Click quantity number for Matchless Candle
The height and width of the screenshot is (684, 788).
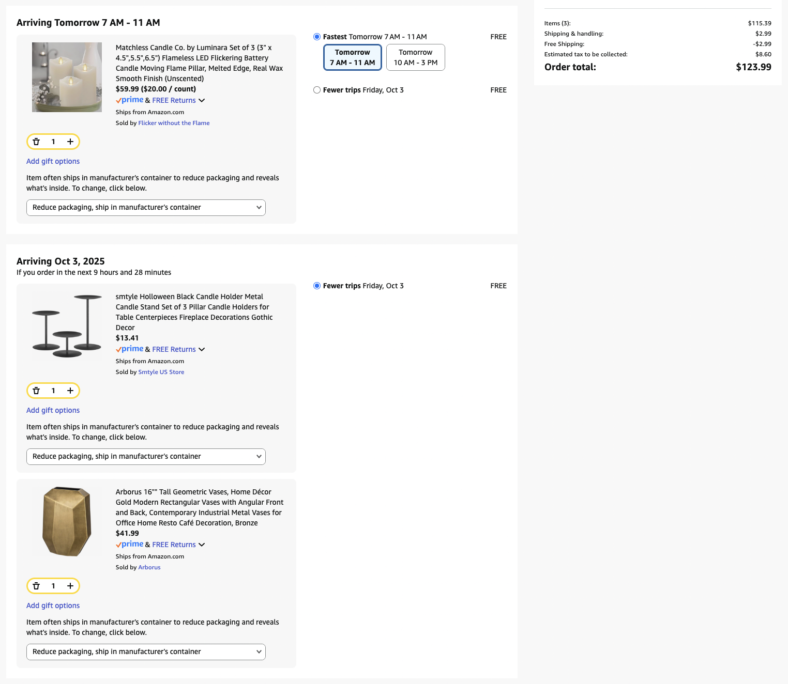pyautogui.click(x=53, y=142)
